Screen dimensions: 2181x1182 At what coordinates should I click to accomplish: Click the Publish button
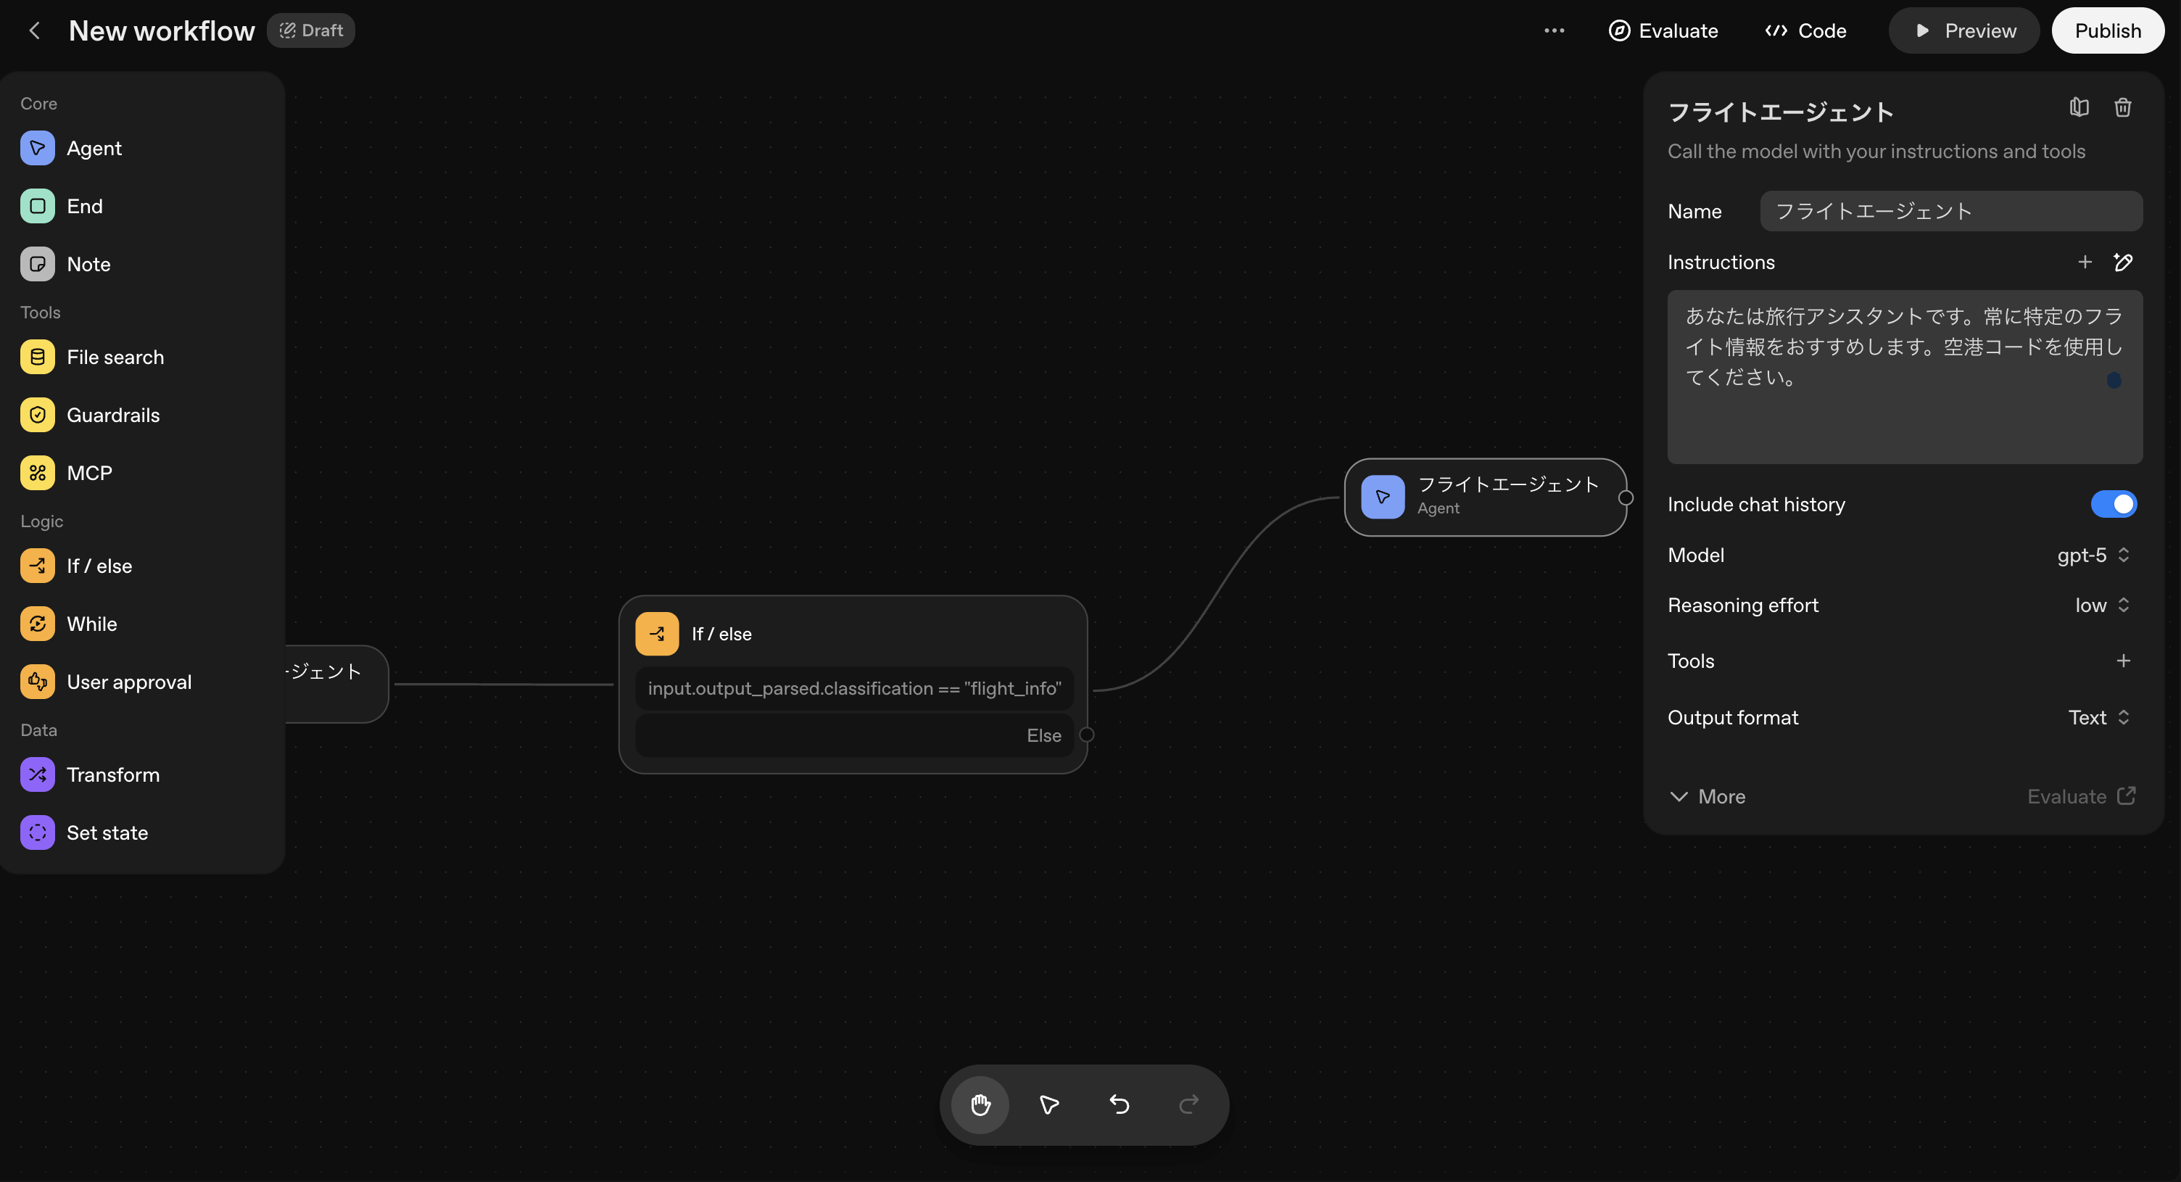point(2106,30)
